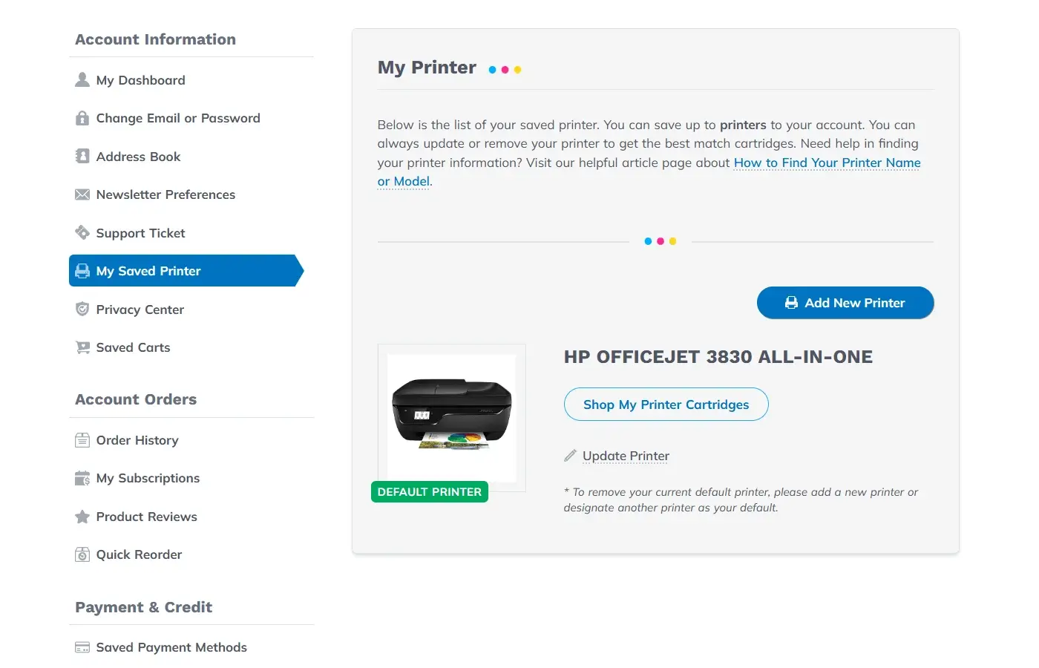Image resolution: width=1039 pixels, height=668 pixels.
Task: Click the Support Ticket icon
Action: click(82, 233)
